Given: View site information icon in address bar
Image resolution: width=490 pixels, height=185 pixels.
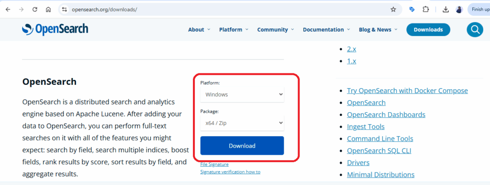Looking at the screenshot, I should point(65,10).
